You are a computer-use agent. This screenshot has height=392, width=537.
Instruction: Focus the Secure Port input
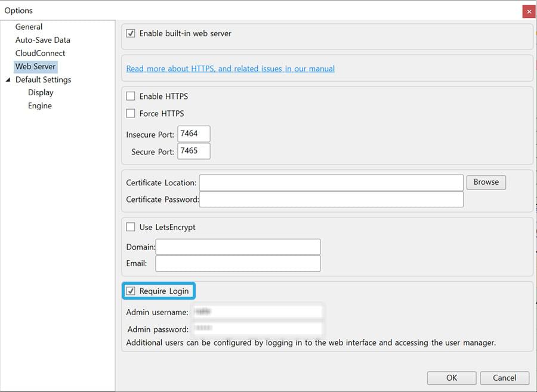tap(194, 151)
